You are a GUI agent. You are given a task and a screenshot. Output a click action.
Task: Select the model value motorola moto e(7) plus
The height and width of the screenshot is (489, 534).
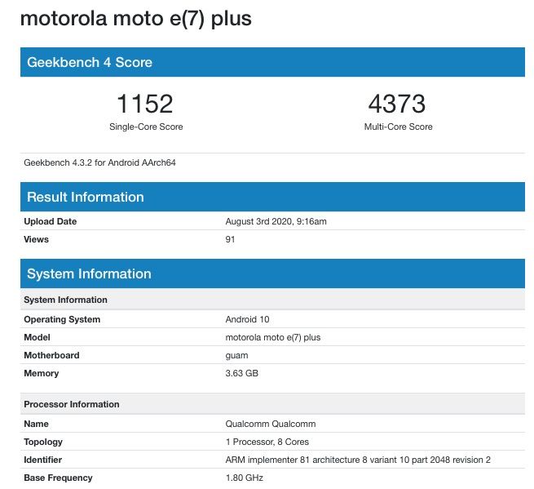[x=273, y=337]
